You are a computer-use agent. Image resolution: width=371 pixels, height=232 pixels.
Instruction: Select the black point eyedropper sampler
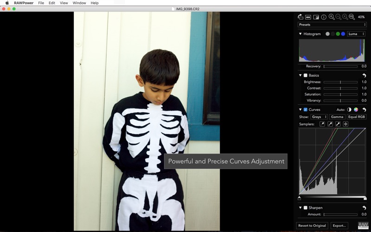pos(322,124)
